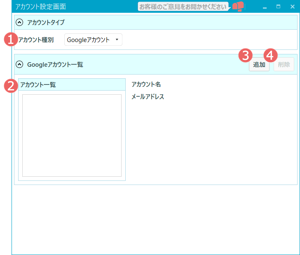Open the customer feedback mailbox icon
The width and height of the screenshot is (300, 255).
[238, 7]
